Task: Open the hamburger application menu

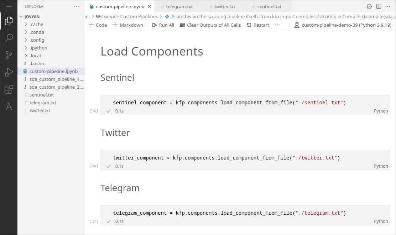Action: [9, 6]
